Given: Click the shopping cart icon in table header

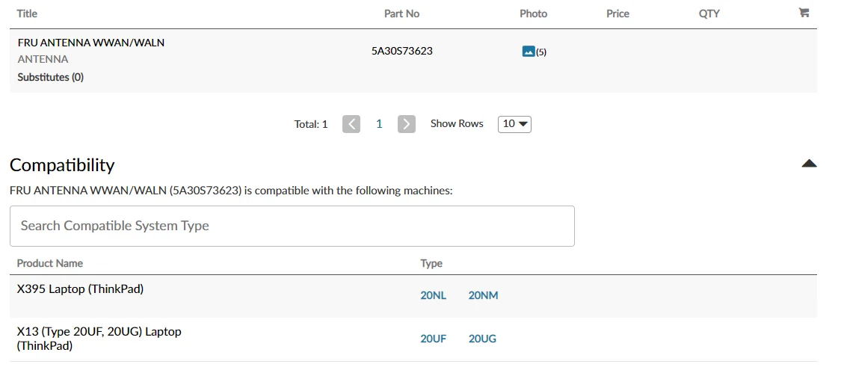Looking at the screenshot, I should (804, 13).
